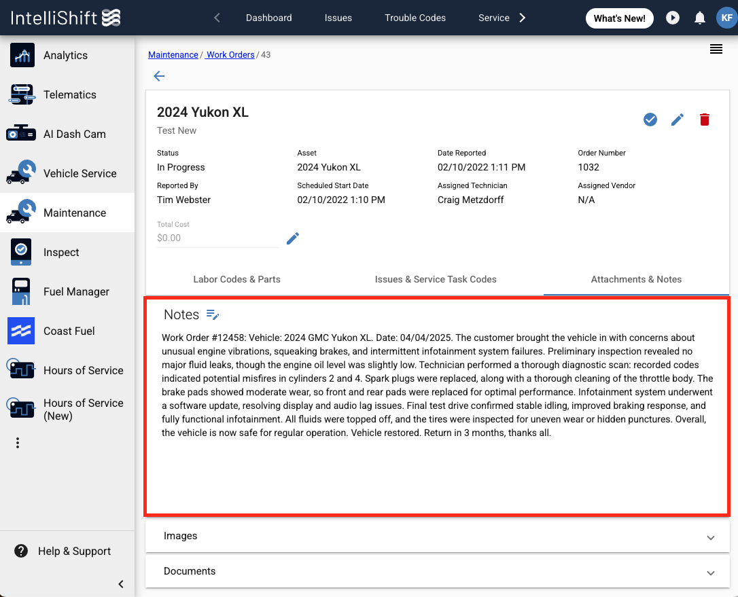Follow the Work Orders breadcrumb link
The image size is (738, 597).
click(230, 54)
